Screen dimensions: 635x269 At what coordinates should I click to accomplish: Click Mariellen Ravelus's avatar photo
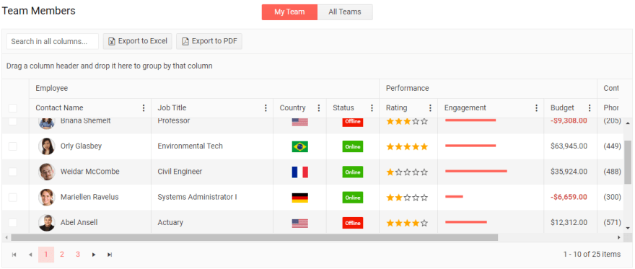(x=47, y=197)
